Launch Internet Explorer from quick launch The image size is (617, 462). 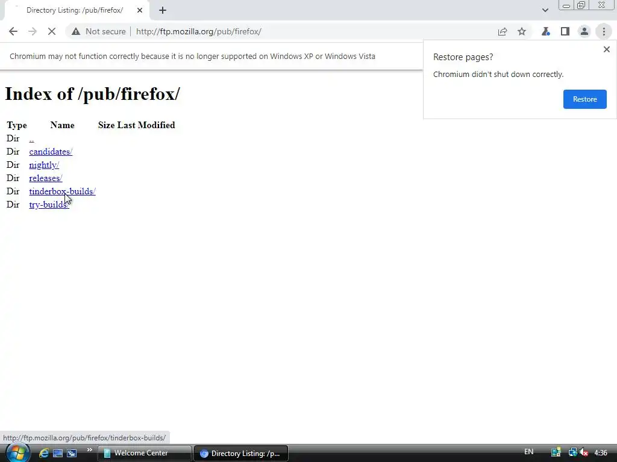[43, 453]
